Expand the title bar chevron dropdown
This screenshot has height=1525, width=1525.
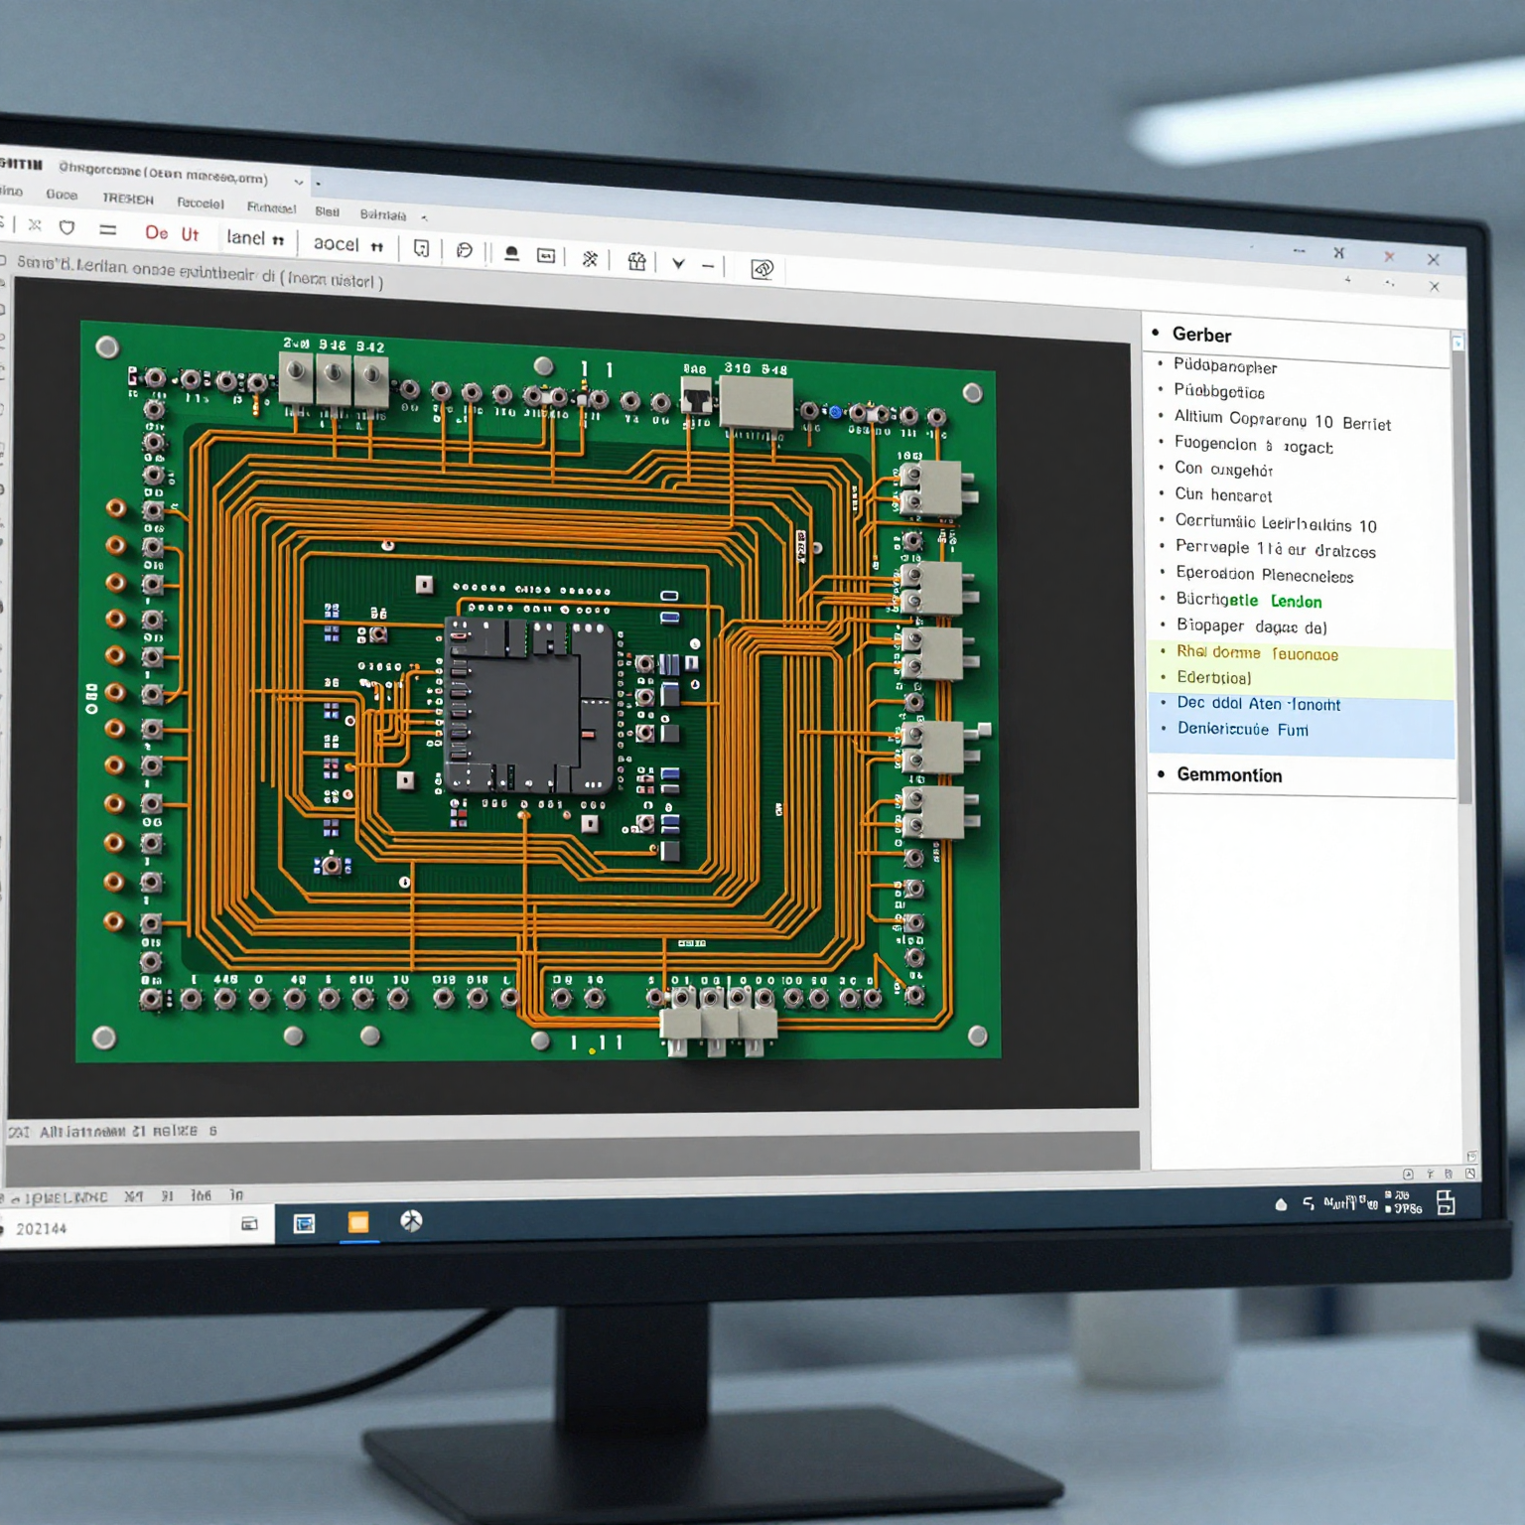point(298,182)
